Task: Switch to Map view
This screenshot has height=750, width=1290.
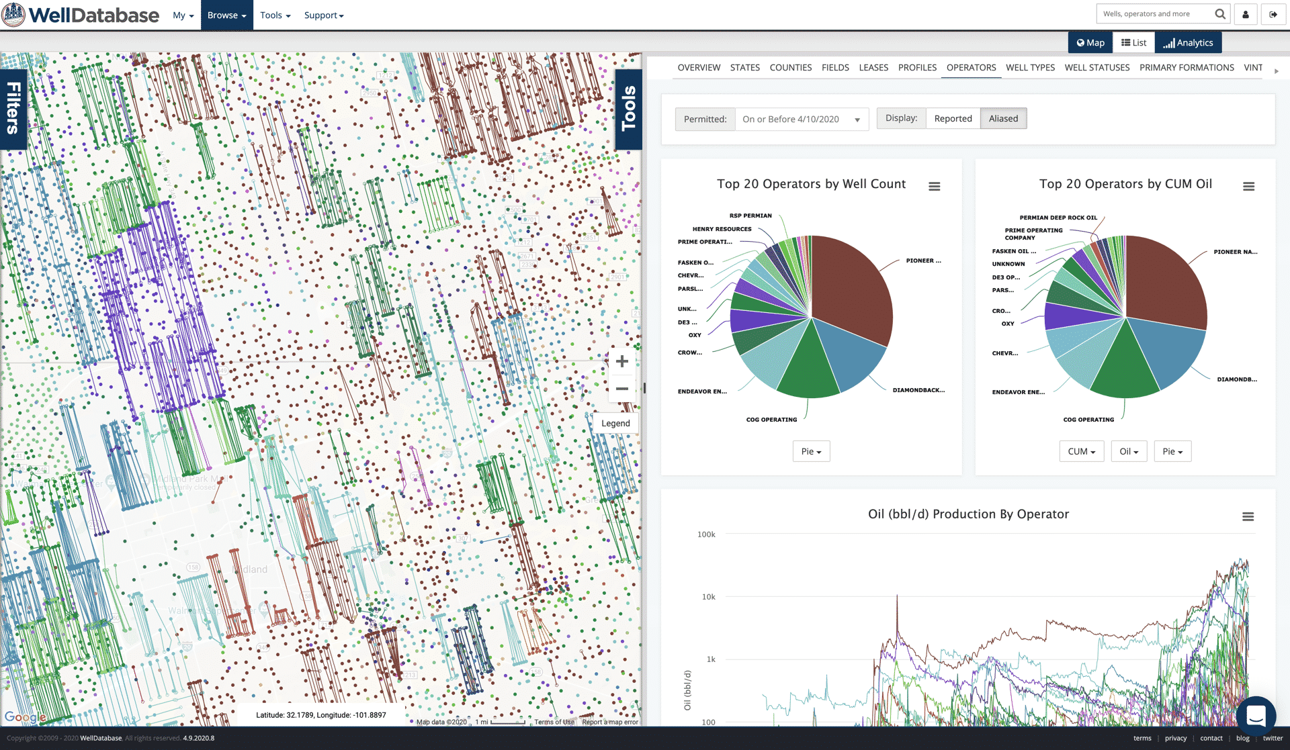Action: [1090, 43]
